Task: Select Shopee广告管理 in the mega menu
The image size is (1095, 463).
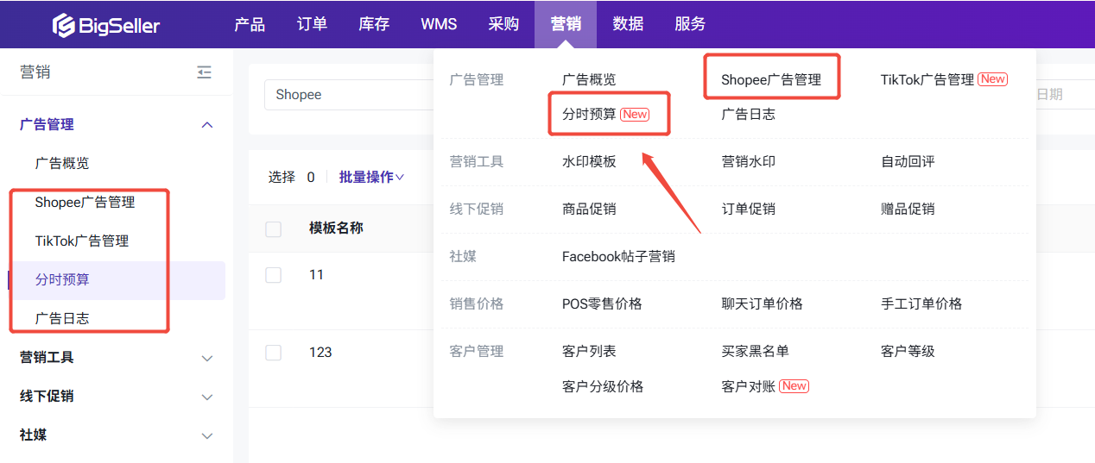Action: point(770,79)
